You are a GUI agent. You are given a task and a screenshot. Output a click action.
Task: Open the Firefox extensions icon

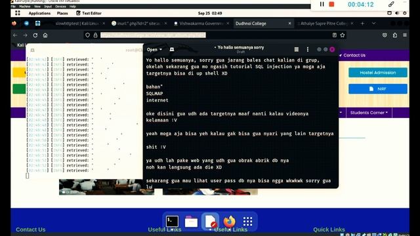pyautogui.click(x=395, y=35)
